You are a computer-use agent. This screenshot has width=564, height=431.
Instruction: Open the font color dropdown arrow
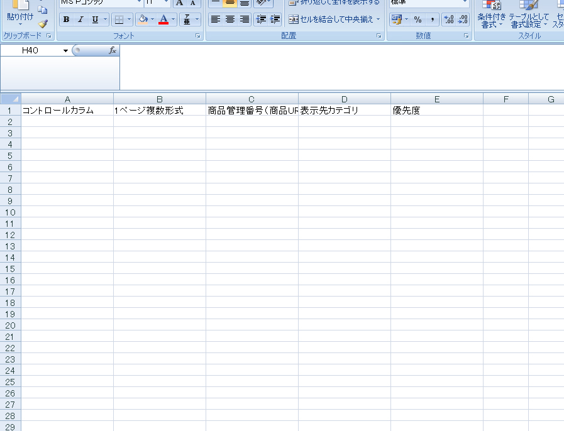(x=174, y=19)
